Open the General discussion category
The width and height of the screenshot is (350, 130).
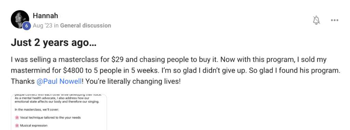pyautogui.click(x=85, y=26)
